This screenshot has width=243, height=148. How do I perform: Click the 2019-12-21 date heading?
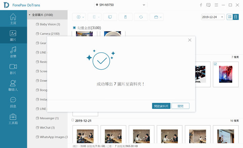(83, 121)
